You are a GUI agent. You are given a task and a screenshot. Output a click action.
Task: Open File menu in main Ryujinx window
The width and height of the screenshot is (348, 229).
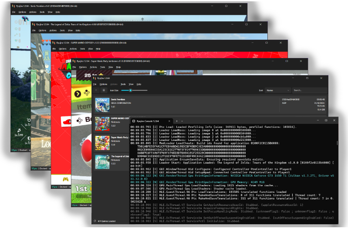click(x=95, y=84)
